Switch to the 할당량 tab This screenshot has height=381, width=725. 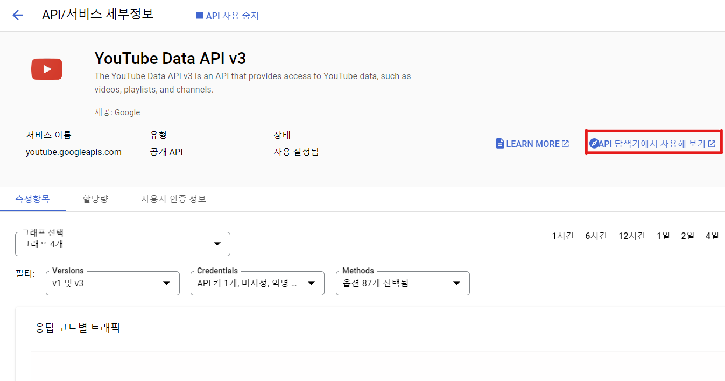[95, 199]
